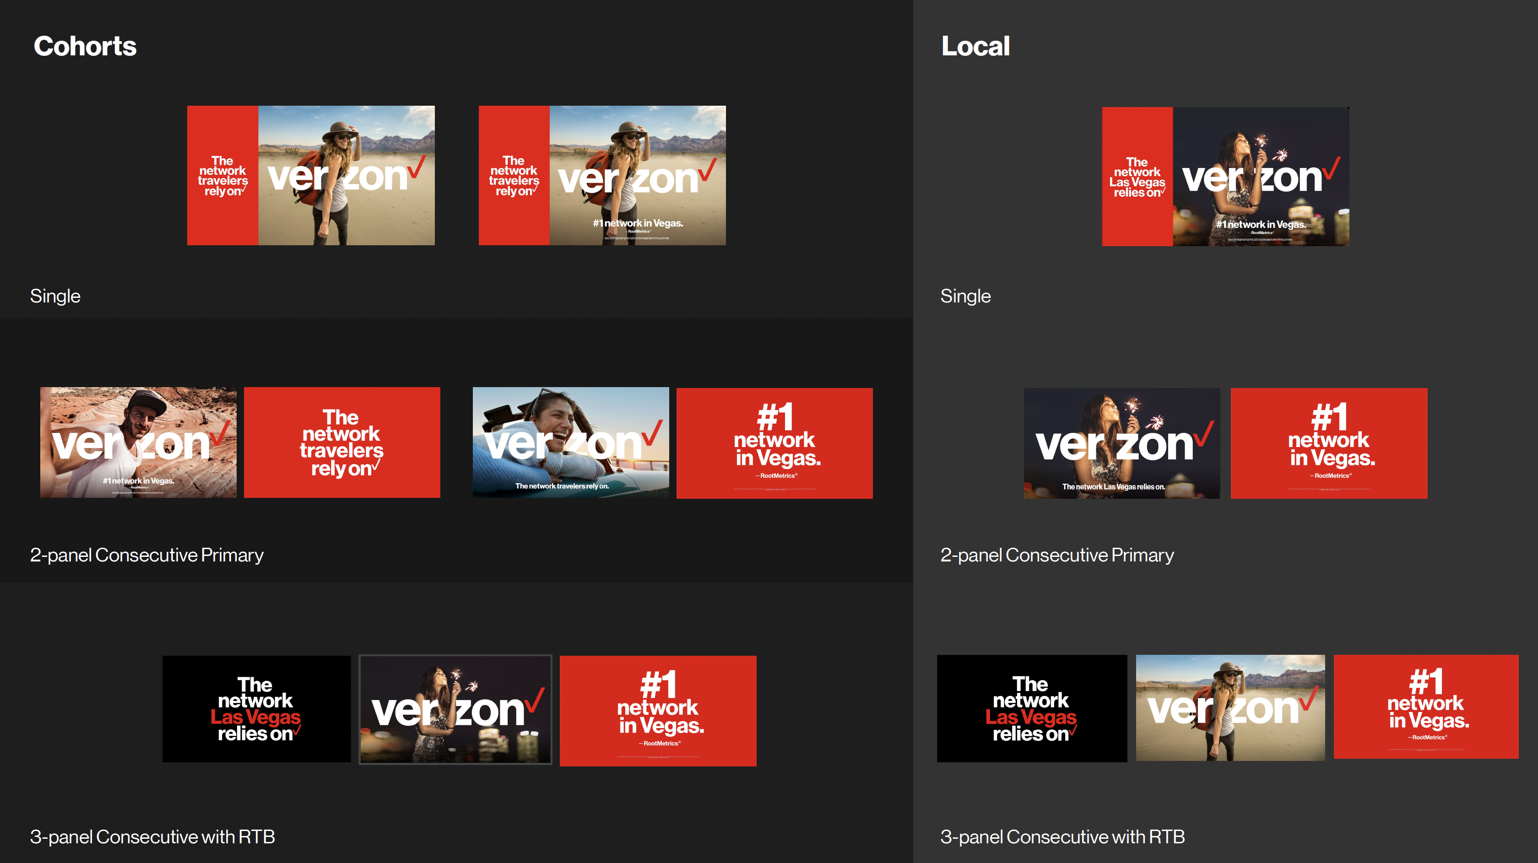
Task: Select Cohorts black 'Las Vegas relies on' panel
Action: (x=256, y=709)
